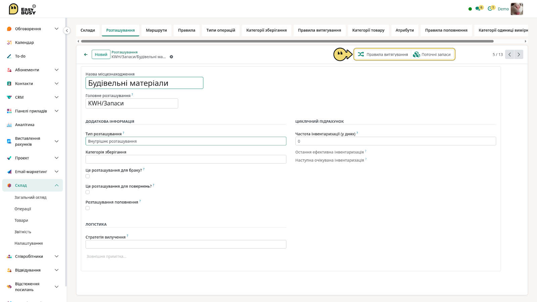Open Операції submenu item

pos(23,209)
